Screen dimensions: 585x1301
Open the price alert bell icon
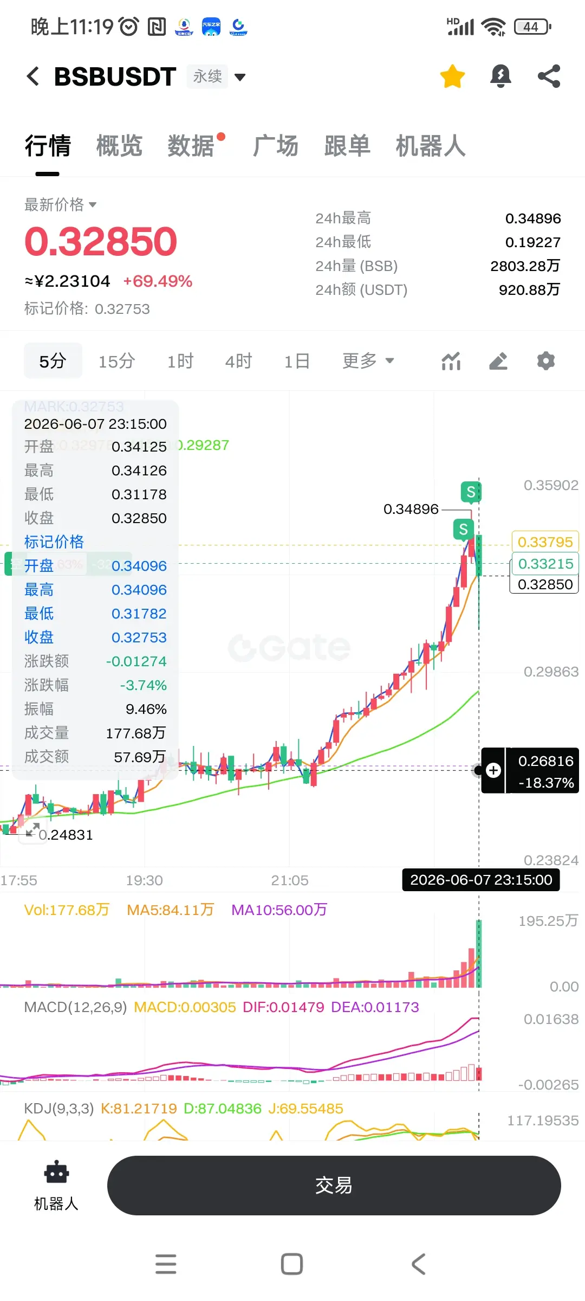[500, 76]
